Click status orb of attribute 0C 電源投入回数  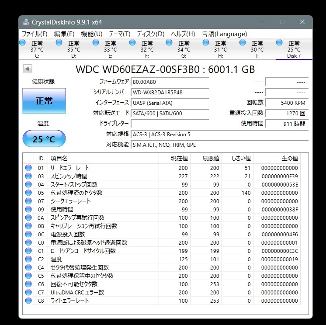(x=28, y=234)
